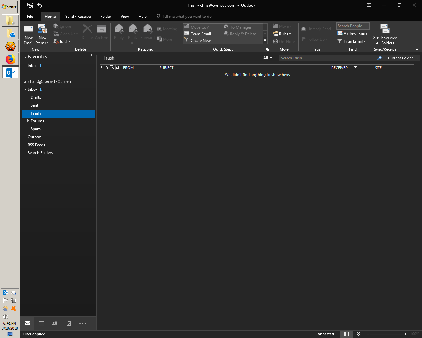This screenshot has width=422, height=338.
Task: Open the Windows Start menu
Action: click(9, 7)
